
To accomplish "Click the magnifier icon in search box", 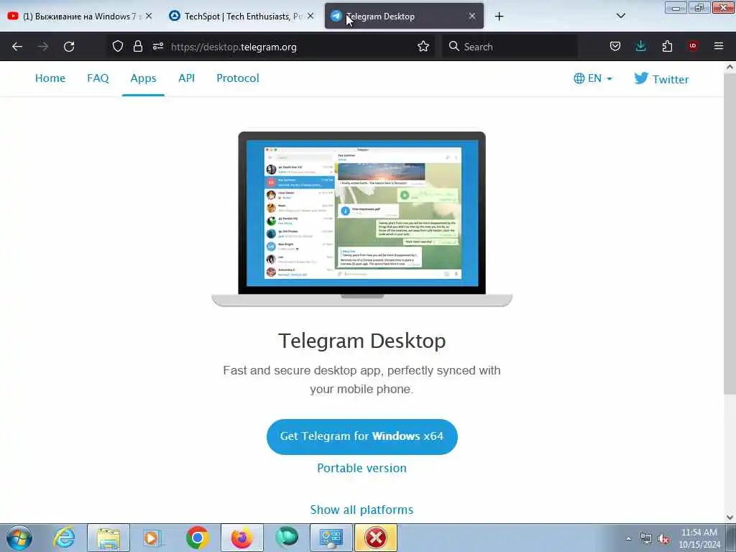I will click(454, 46).
